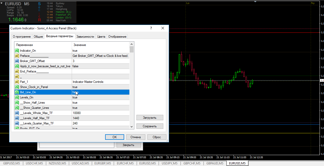The image size is (324, 166).
Task: Click the parameter list's scroll-up arrow
Action: tap(132, 44)
